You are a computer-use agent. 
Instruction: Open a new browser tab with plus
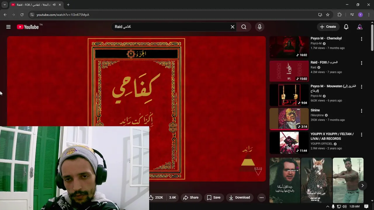pyautogui.click(x=68, y=5)
